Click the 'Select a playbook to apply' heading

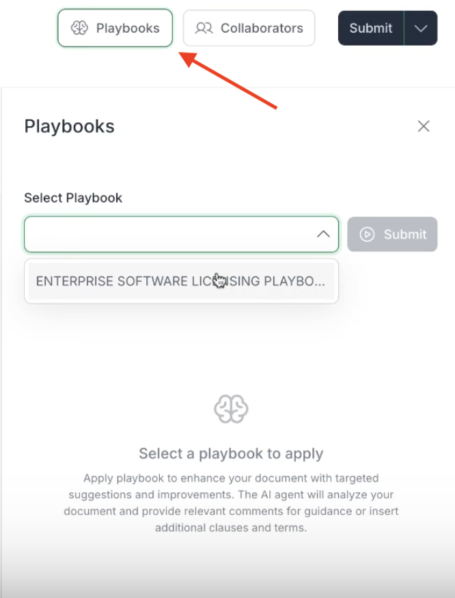231,453
